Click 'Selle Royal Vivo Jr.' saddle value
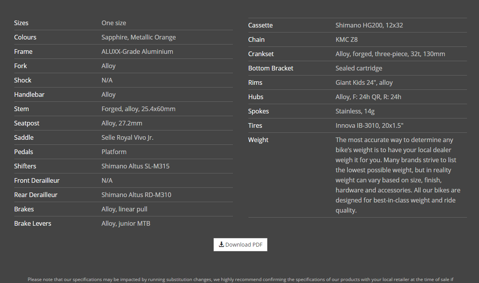Viewport: 479px width, 283px height. (x=128, y=137)
